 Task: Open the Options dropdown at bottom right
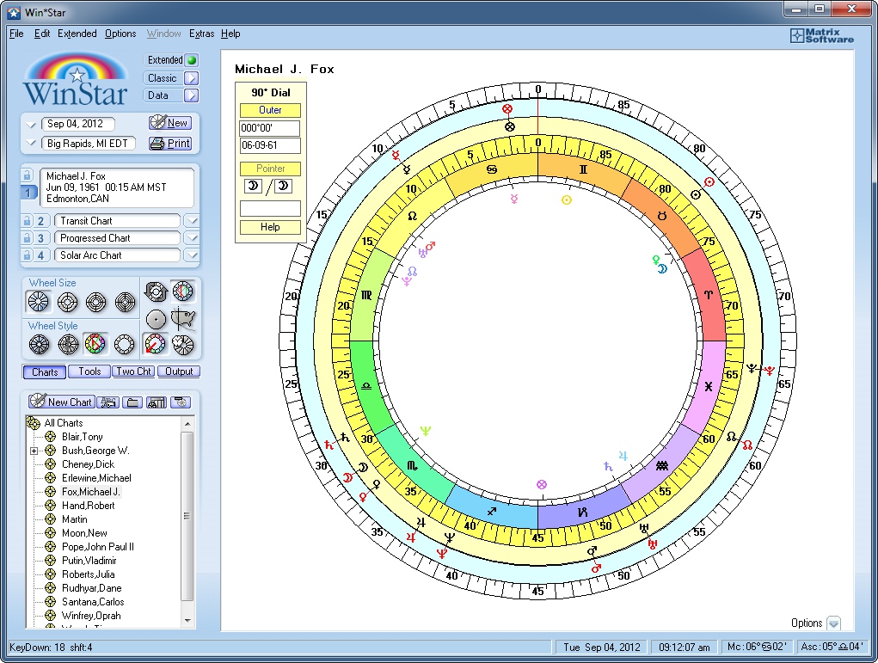click(834, 623)
